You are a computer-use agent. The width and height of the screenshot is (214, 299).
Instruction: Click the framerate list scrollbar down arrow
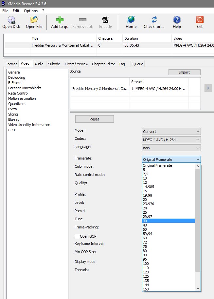pos(198,288)
